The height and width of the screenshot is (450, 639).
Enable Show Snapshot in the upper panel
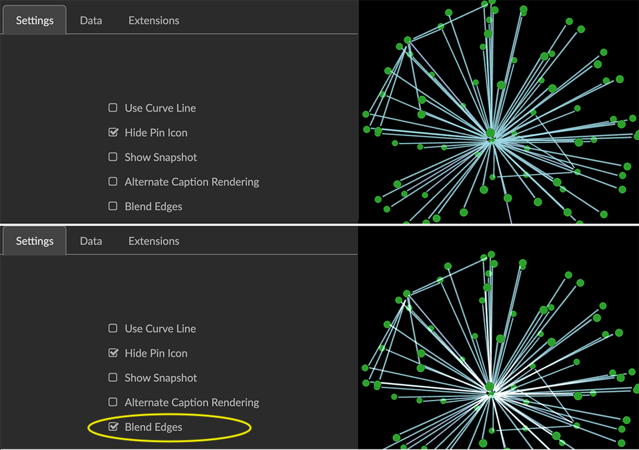click(x=113, y=157)
